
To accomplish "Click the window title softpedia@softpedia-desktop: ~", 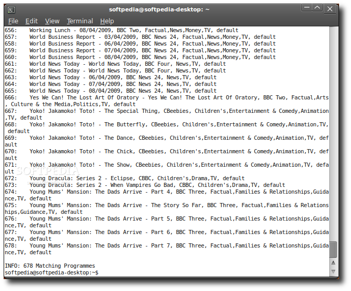I will pyautogui.click(x=159, y=9).
